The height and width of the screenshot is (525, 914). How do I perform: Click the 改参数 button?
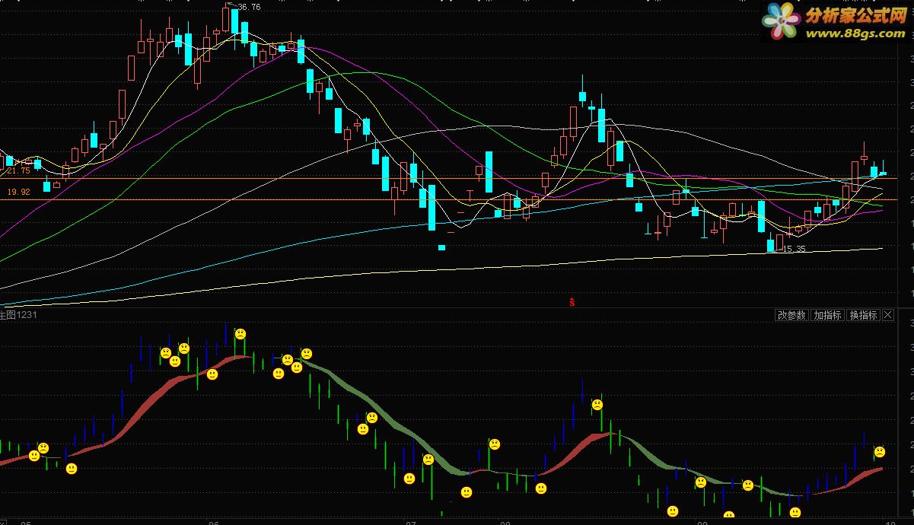[791, 315]
